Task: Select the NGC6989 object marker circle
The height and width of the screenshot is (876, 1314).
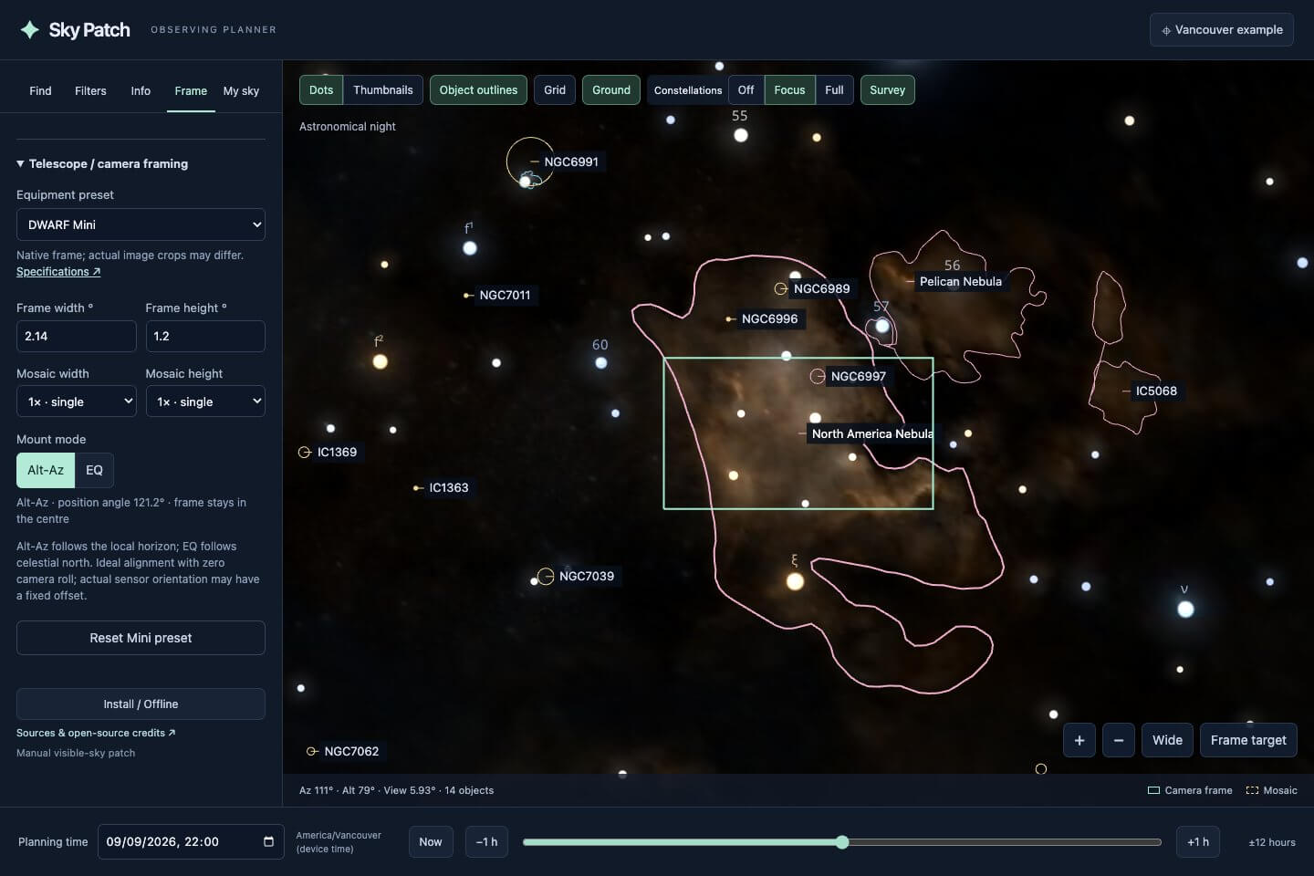Action: tap(780, 288)
